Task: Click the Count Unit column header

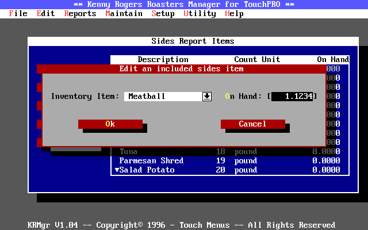Action: tap(257, 60)
